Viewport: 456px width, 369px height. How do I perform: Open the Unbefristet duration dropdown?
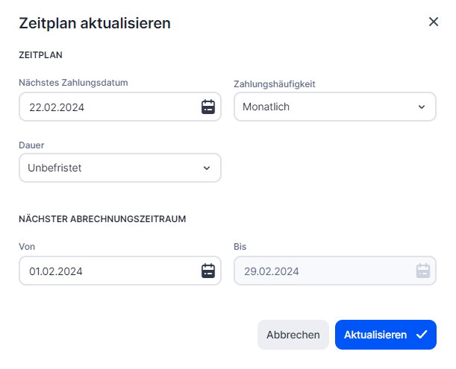[x=112, y=168]
